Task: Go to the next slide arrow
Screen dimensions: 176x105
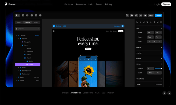Action: [169, 93]
